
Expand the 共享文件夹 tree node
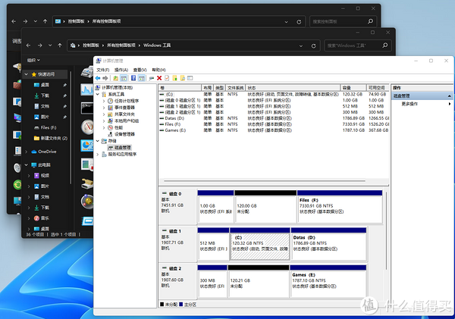[104, 114]
